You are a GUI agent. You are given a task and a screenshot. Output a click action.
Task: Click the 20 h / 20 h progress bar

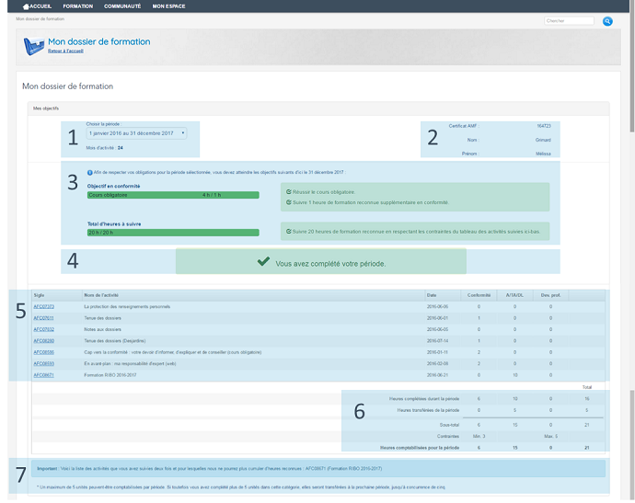pos(173,233)
